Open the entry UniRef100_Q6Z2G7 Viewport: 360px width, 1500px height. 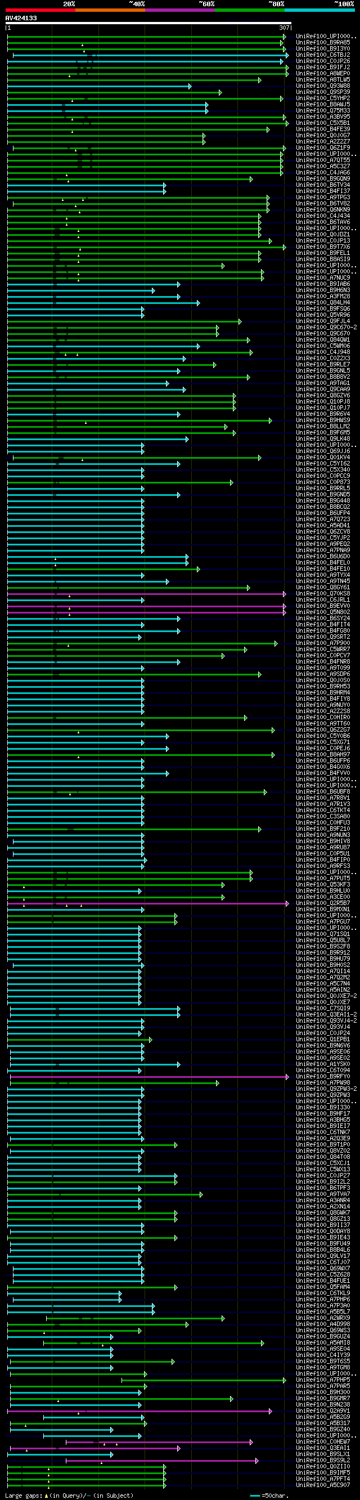point(323,730)
